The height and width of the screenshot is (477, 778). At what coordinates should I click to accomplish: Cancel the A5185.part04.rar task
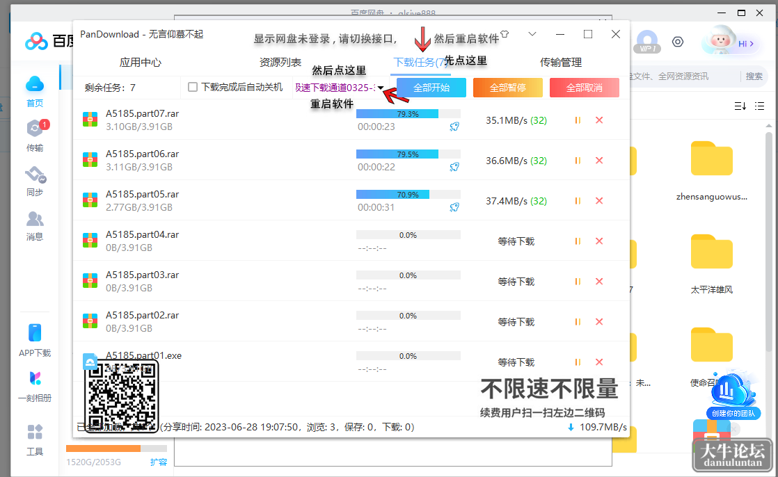click(x=599, y=241)
